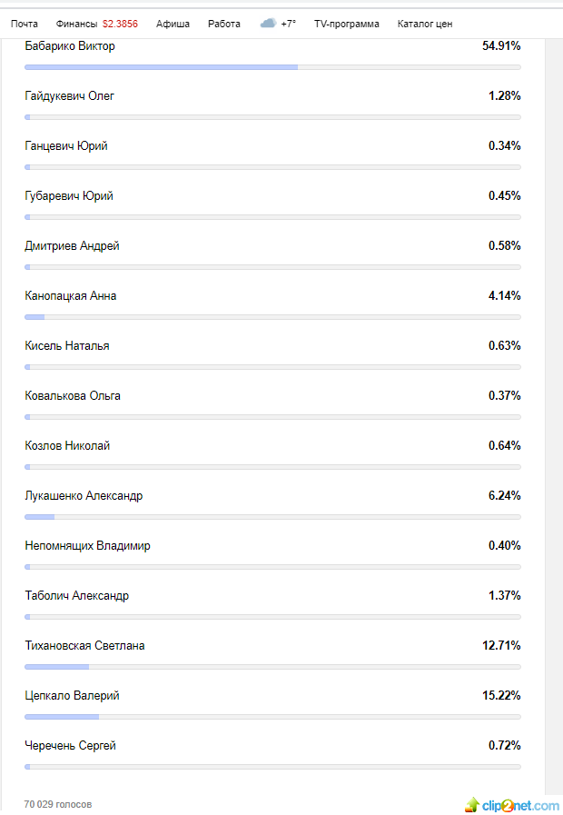
Task: Click the $2.3856 exchange rate
Action: (x=120, y=24)
